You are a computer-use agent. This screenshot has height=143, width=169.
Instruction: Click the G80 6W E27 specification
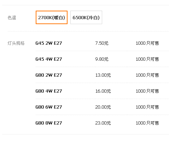click(x=49, y=107)
